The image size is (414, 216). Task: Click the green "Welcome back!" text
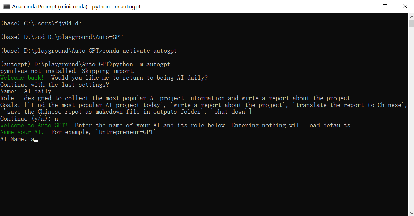(22, 78)
